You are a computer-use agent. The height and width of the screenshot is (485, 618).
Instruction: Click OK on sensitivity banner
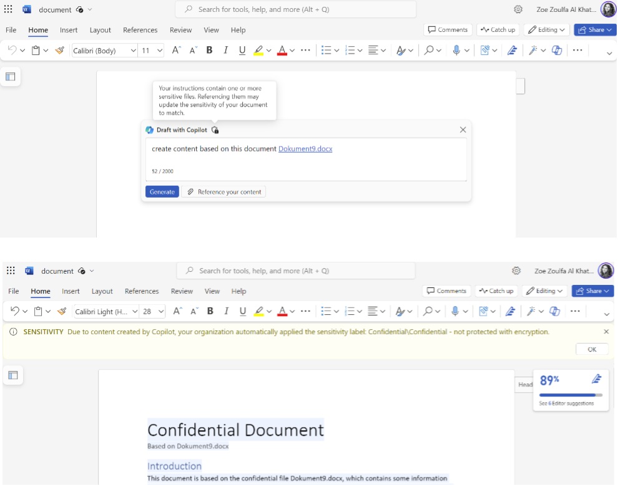[x=592, y=349]
